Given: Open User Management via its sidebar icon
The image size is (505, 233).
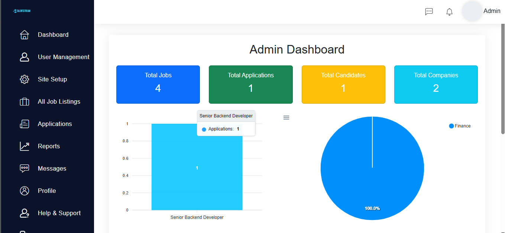Looking at the screenshot, I should tap(24, 57).
